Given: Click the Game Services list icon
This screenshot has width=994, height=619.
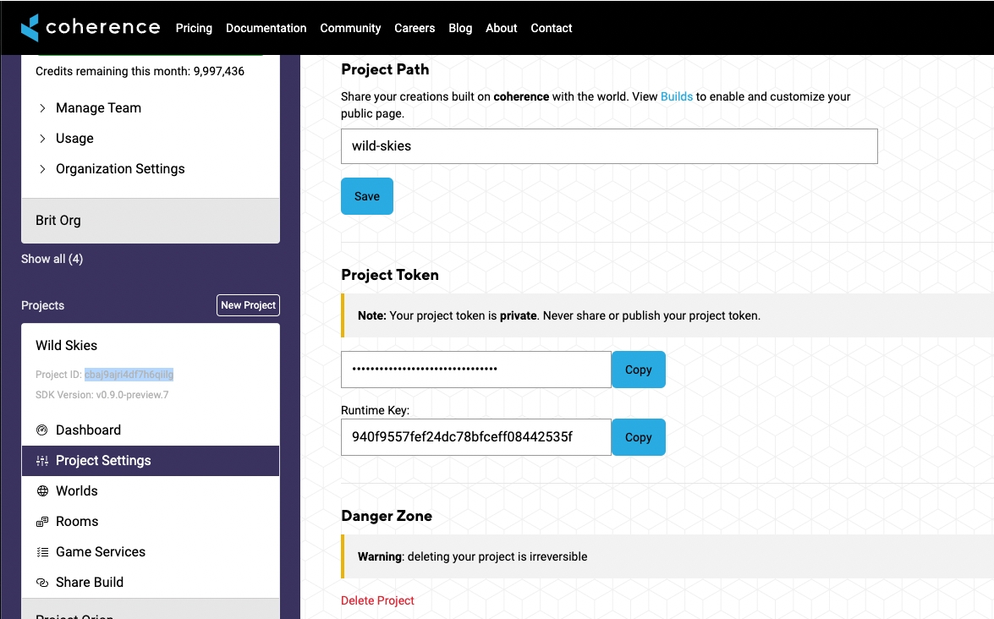Looking at the screenshot, I should pyautogui.click(x=42, y=552).
